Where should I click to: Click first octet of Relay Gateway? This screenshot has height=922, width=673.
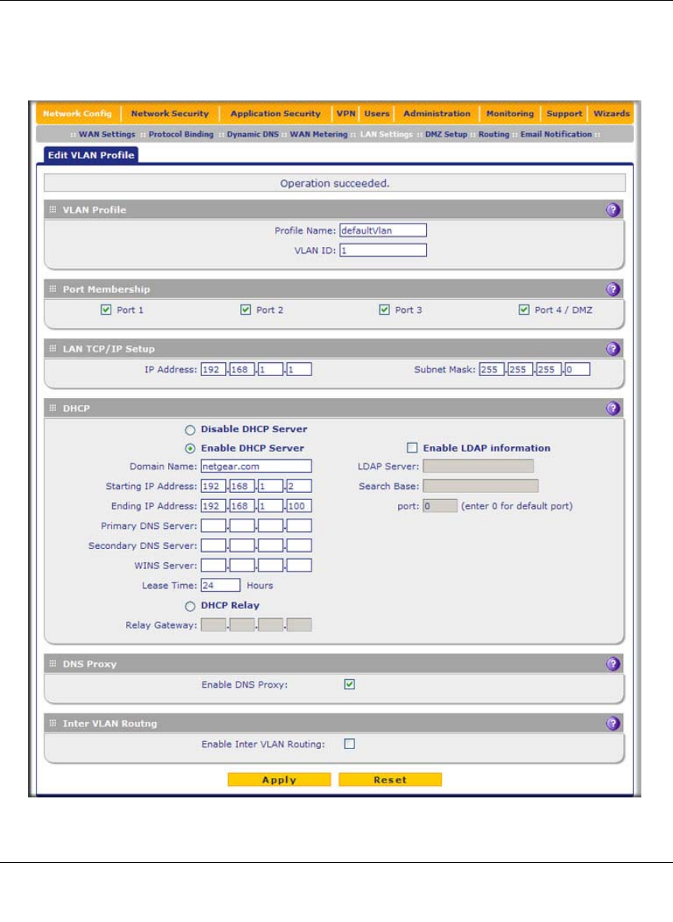pos(213,625)
